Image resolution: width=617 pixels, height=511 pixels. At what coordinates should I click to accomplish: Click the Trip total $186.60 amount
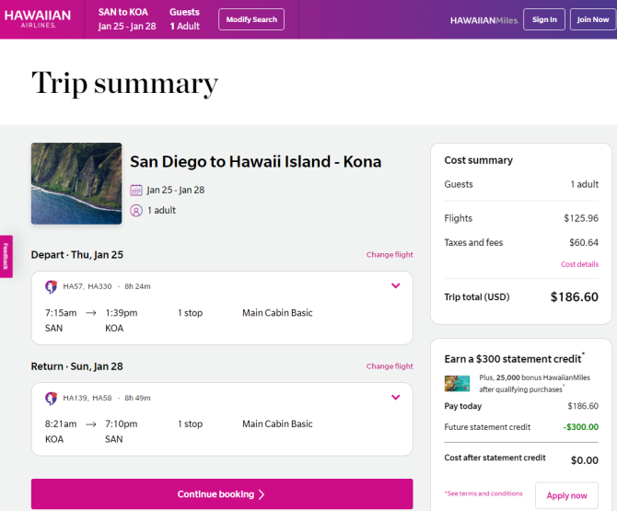tap(574, 297)
